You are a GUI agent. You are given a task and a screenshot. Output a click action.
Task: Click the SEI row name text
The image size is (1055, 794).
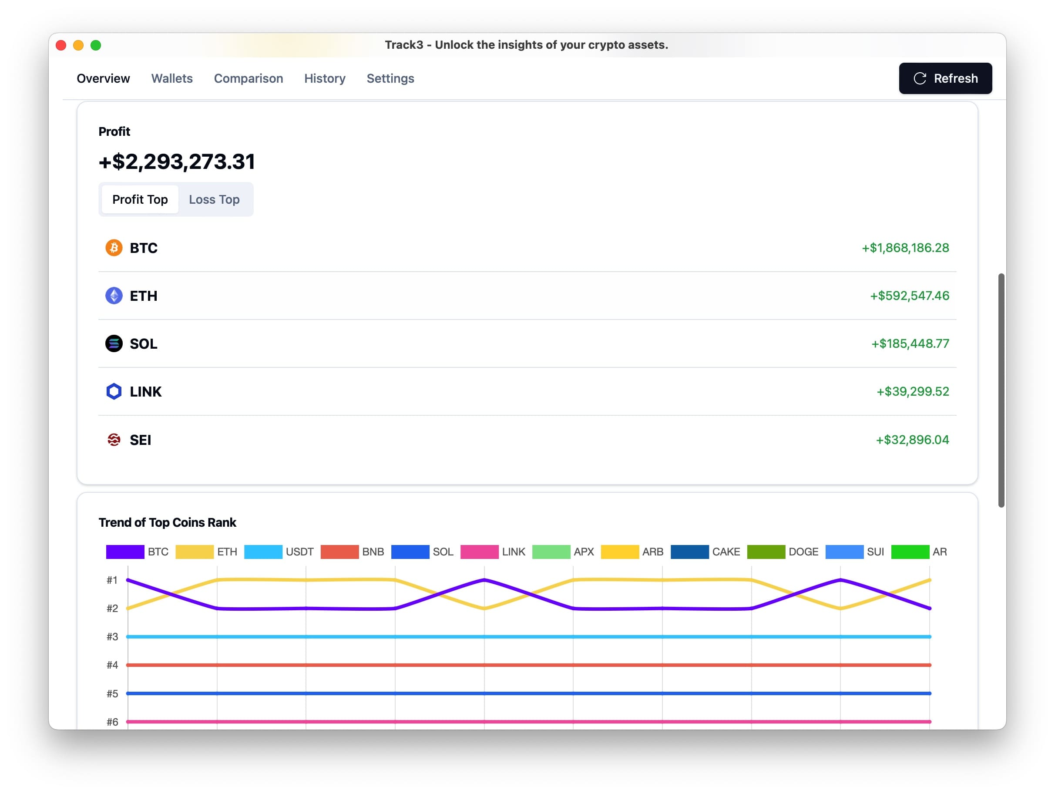[140, 440]
